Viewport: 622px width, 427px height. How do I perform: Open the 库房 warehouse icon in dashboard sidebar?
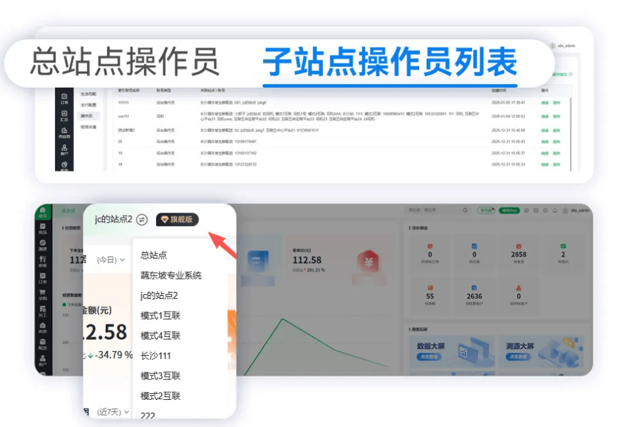coord(43,328)
